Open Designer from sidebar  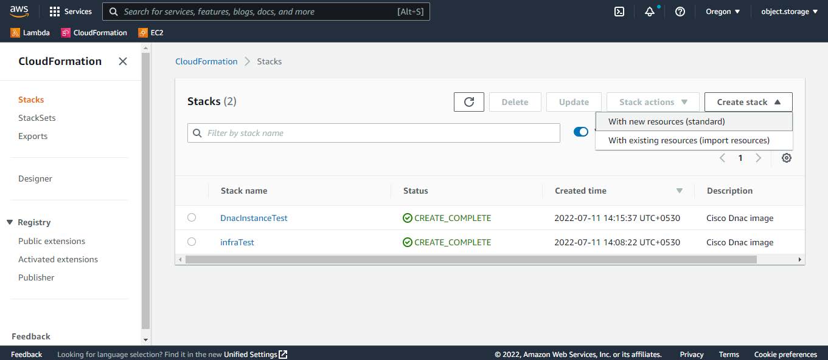coord(35,178)
